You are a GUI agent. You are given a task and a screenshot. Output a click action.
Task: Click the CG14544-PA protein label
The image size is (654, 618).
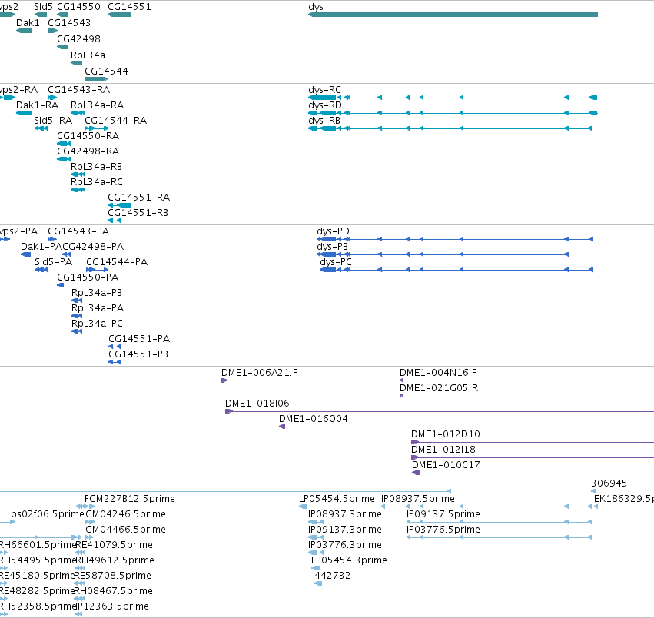point(117,262)
